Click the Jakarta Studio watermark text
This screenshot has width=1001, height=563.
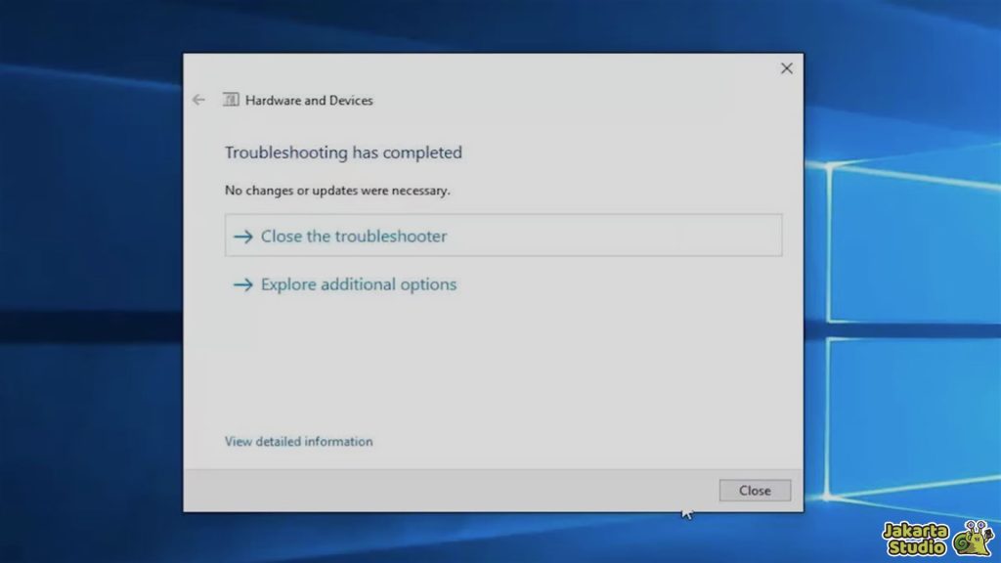tap(914, 539)
